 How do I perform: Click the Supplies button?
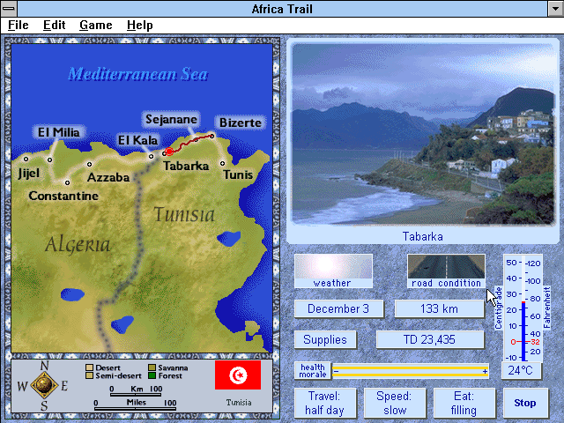tap(325, 339)
